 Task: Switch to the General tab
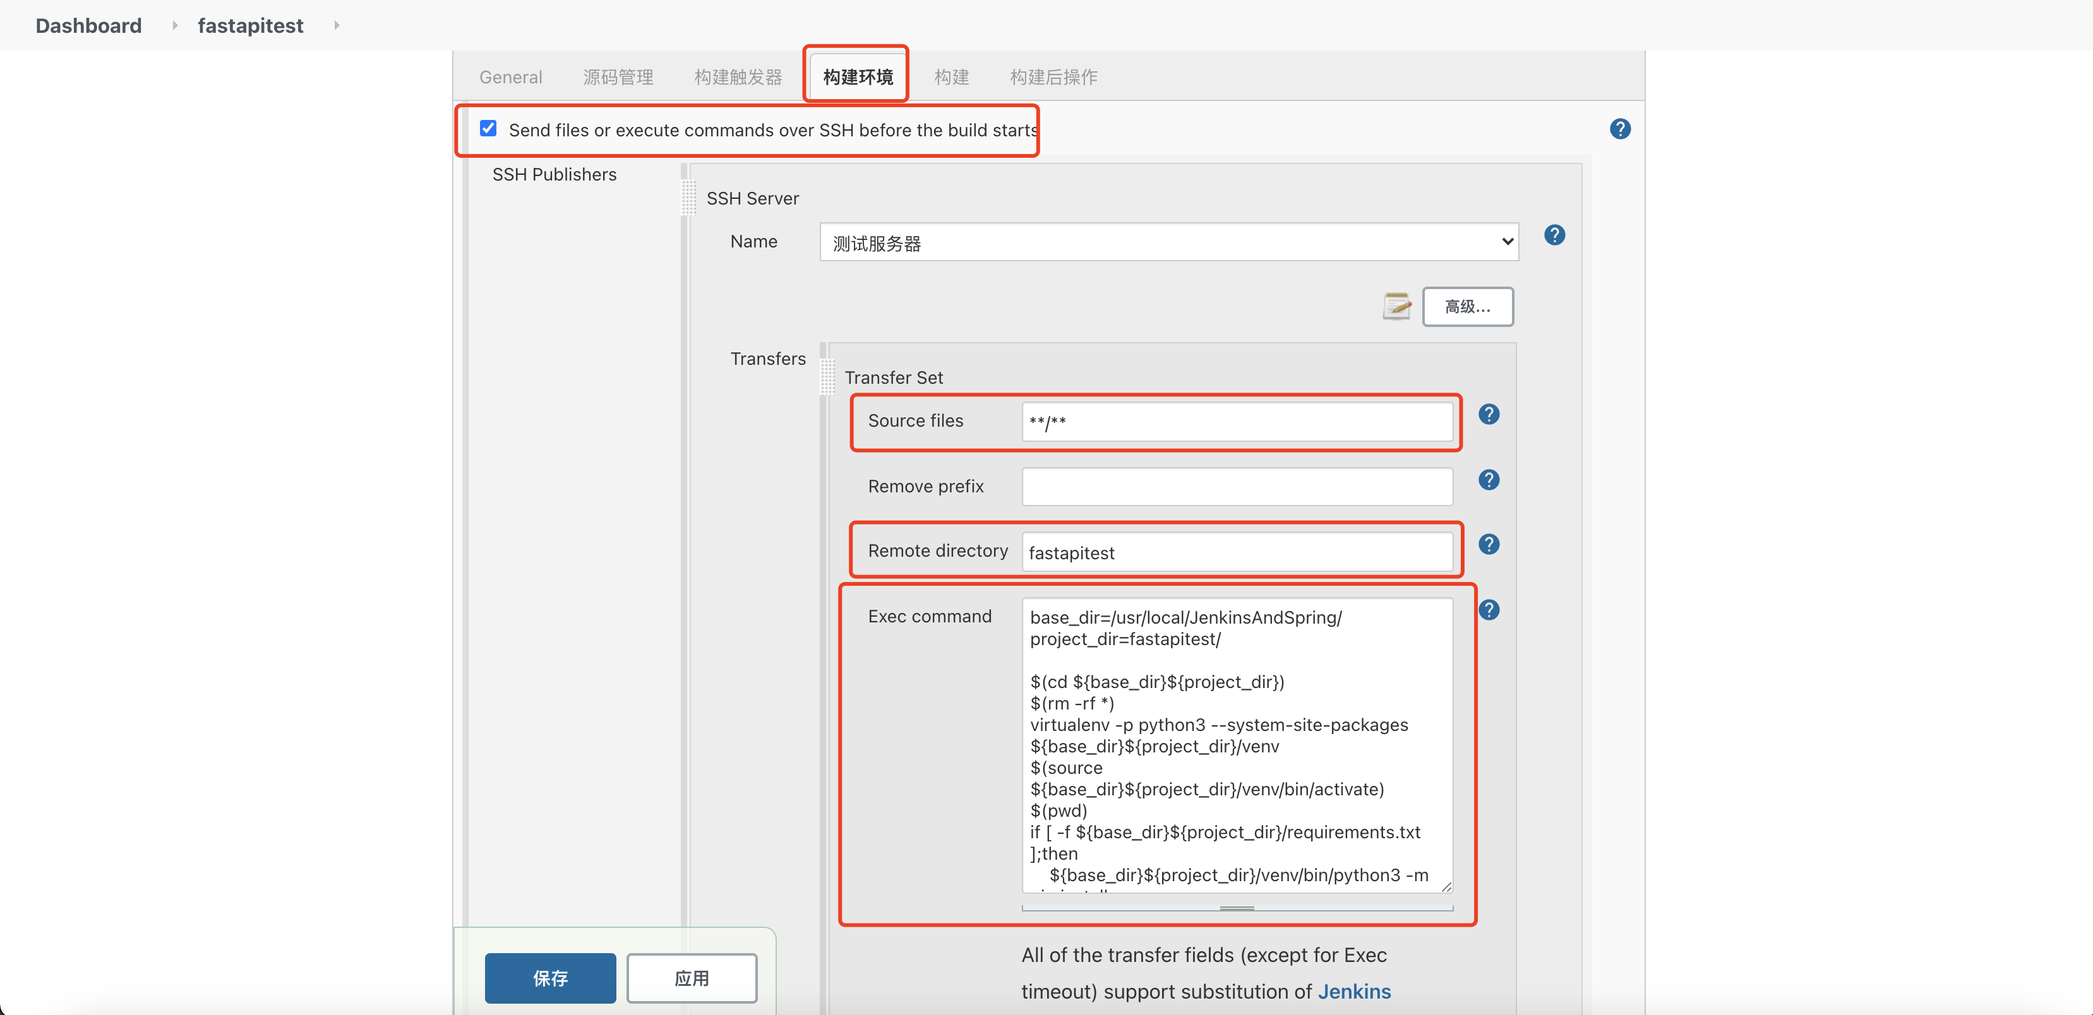click(x=510, y=77)
